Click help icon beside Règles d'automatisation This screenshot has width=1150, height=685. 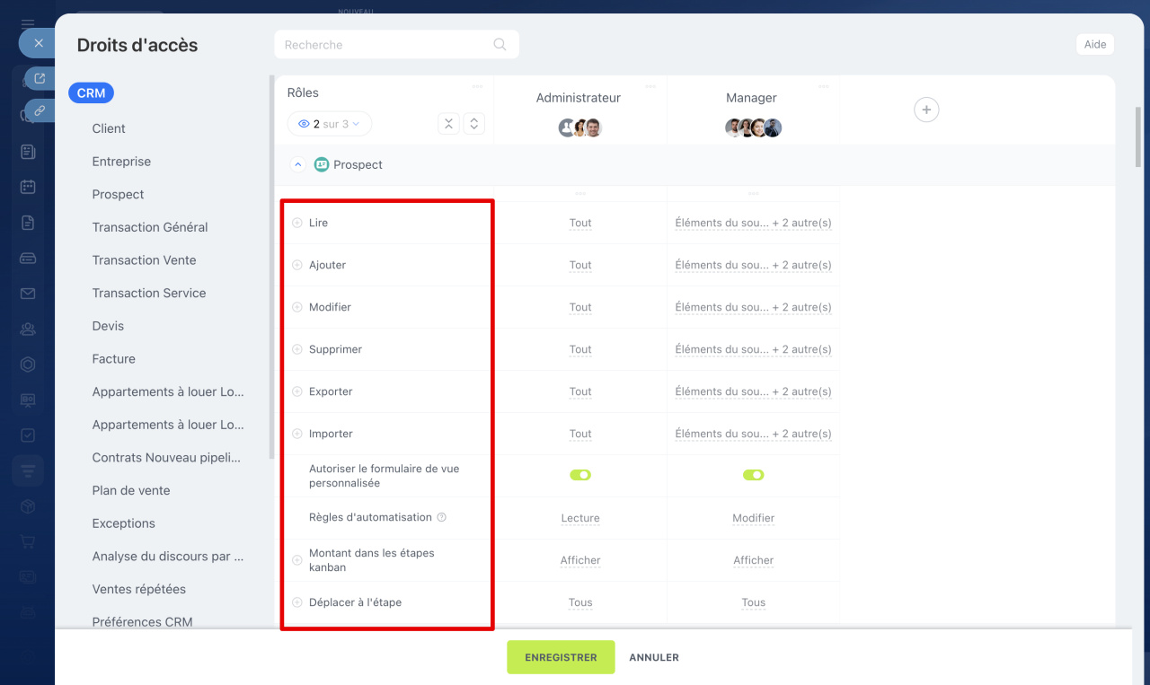tap(441, 517)
